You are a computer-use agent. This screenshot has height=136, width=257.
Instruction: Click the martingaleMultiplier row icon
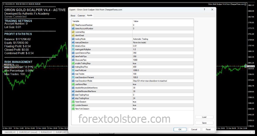tap(73, 49)
